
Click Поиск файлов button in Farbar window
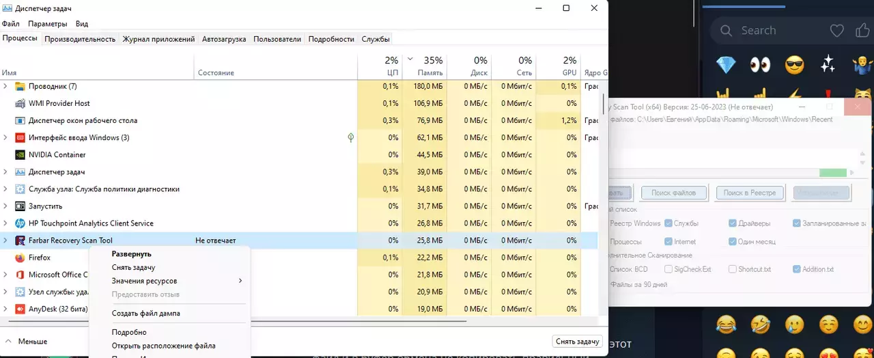(x=673, y=193)
